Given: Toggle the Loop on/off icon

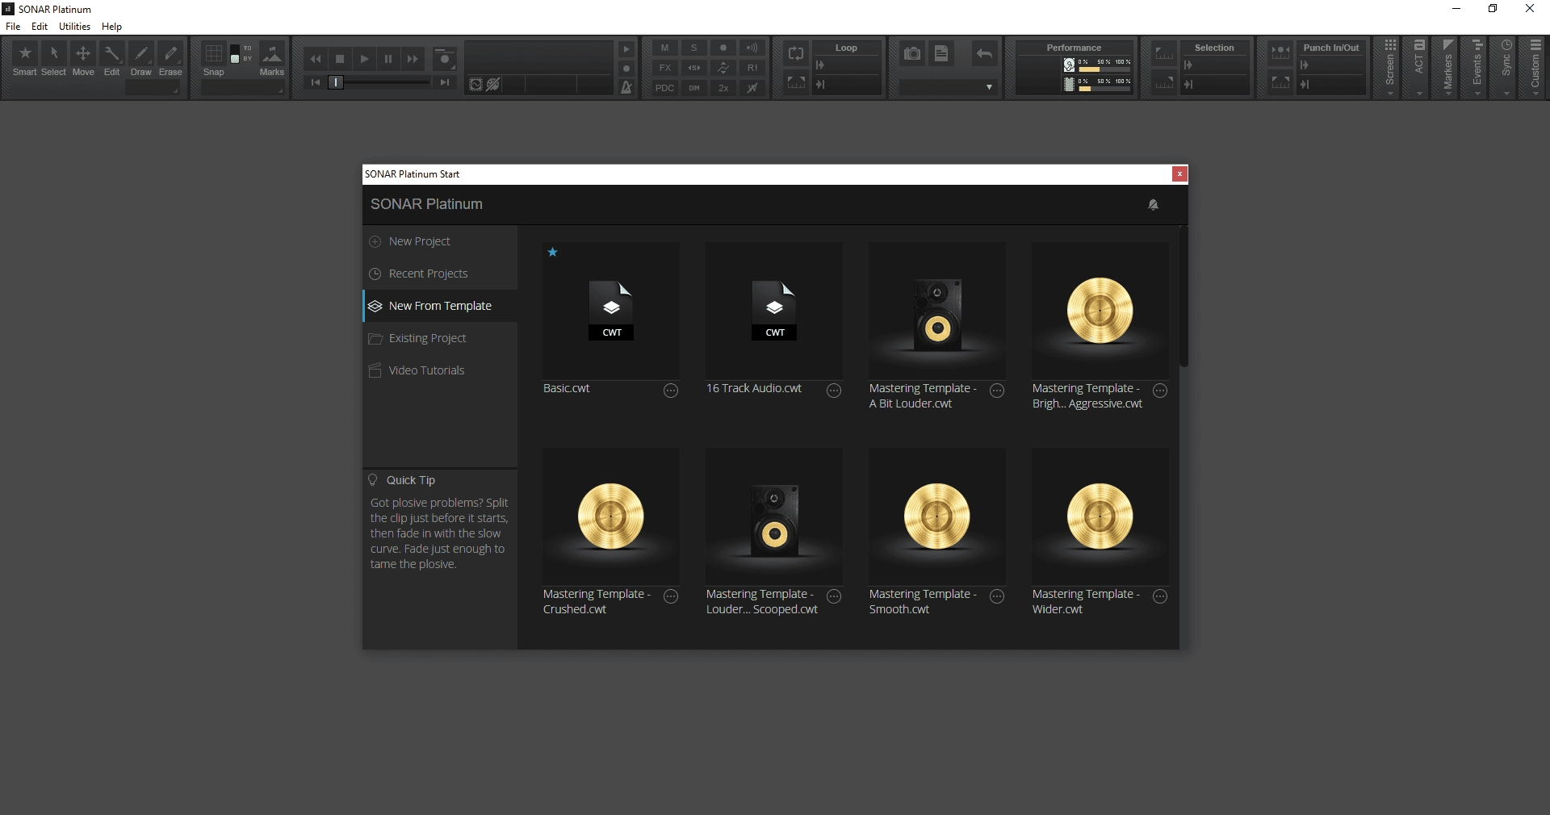Looking at the screenshot, I should point(796,54).
